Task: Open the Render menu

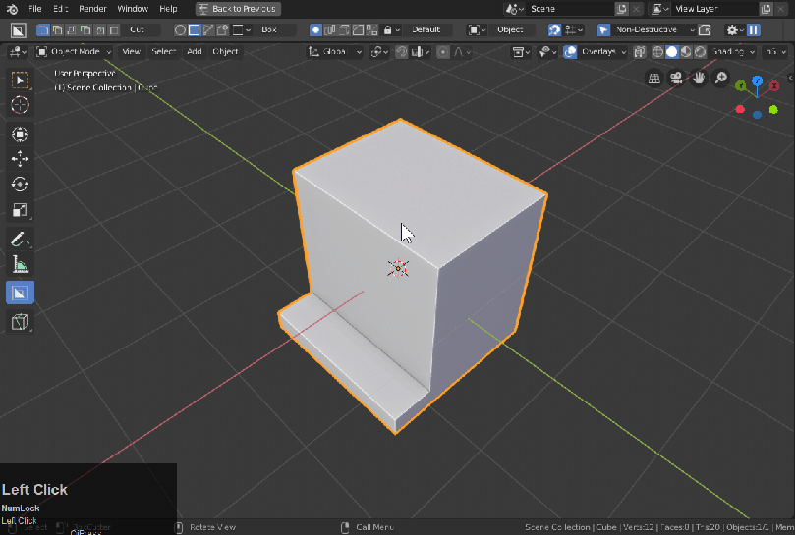Action: [92, 9]
